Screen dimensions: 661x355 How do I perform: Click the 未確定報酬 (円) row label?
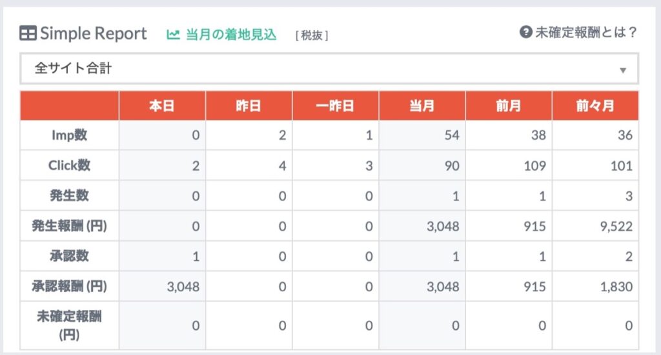pos(70,325)
